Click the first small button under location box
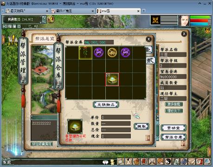The width and height of the screenshot is (213, 167). [5, 26]
